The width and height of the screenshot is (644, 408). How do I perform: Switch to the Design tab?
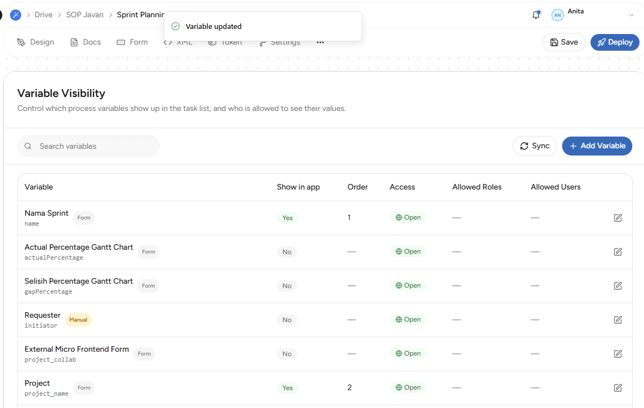(36, 42)
